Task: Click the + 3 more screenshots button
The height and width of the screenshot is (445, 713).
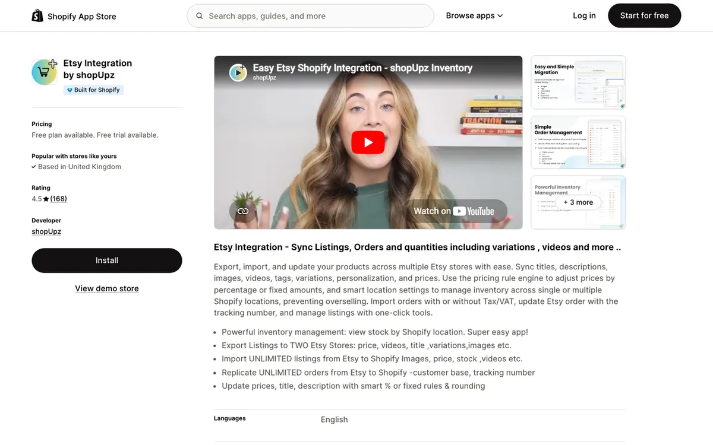Action: click(x=578, y=202)
